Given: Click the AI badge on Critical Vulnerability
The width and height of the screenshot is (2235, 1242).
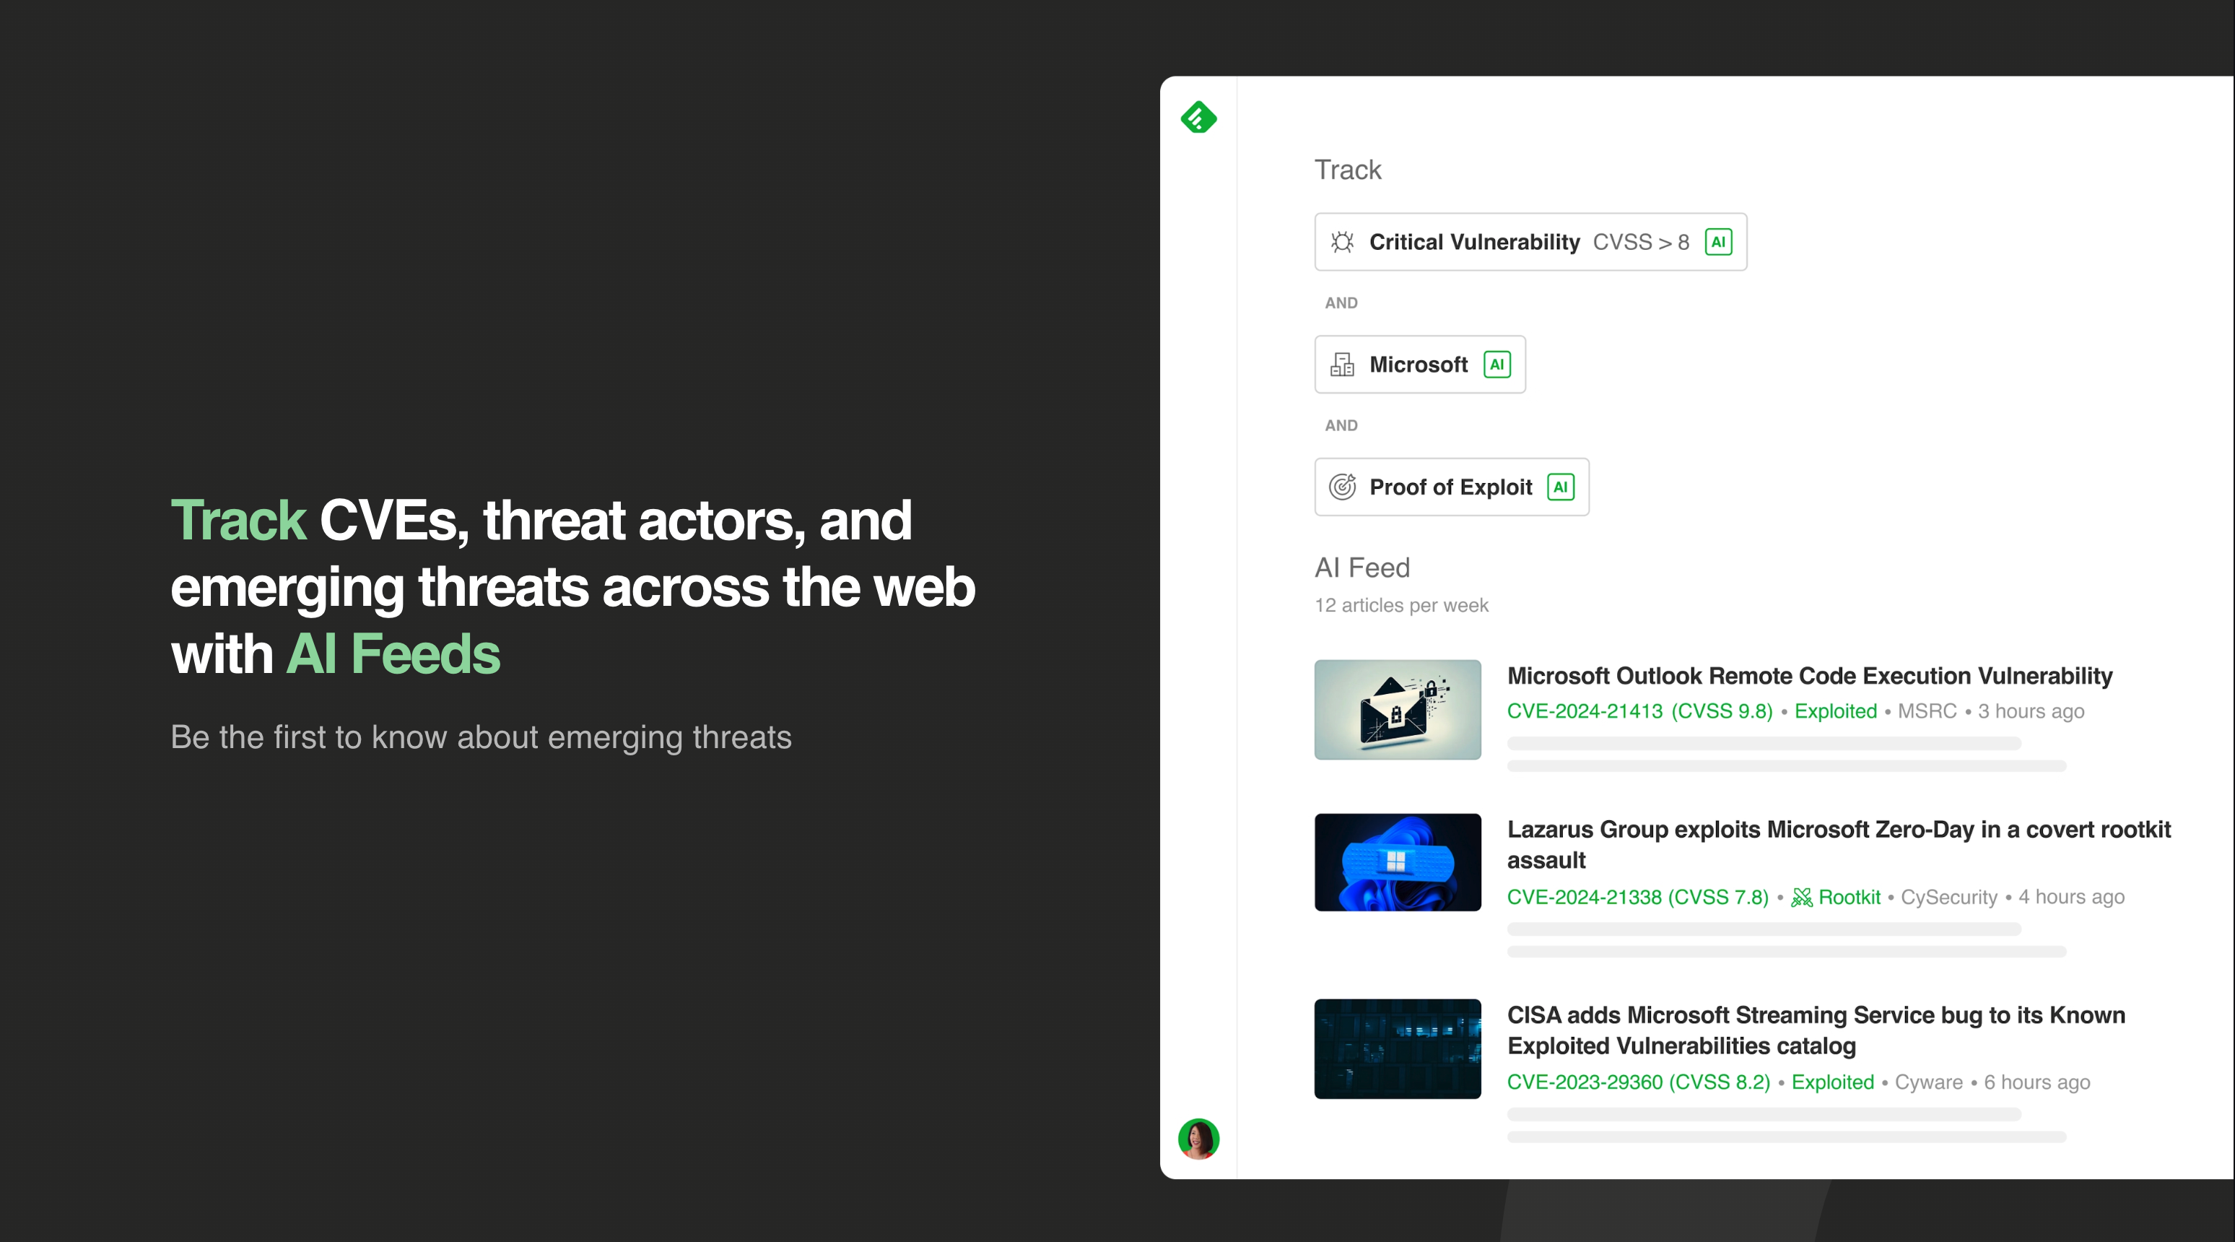Looking at the screenshot, I should pos(1718,242).
